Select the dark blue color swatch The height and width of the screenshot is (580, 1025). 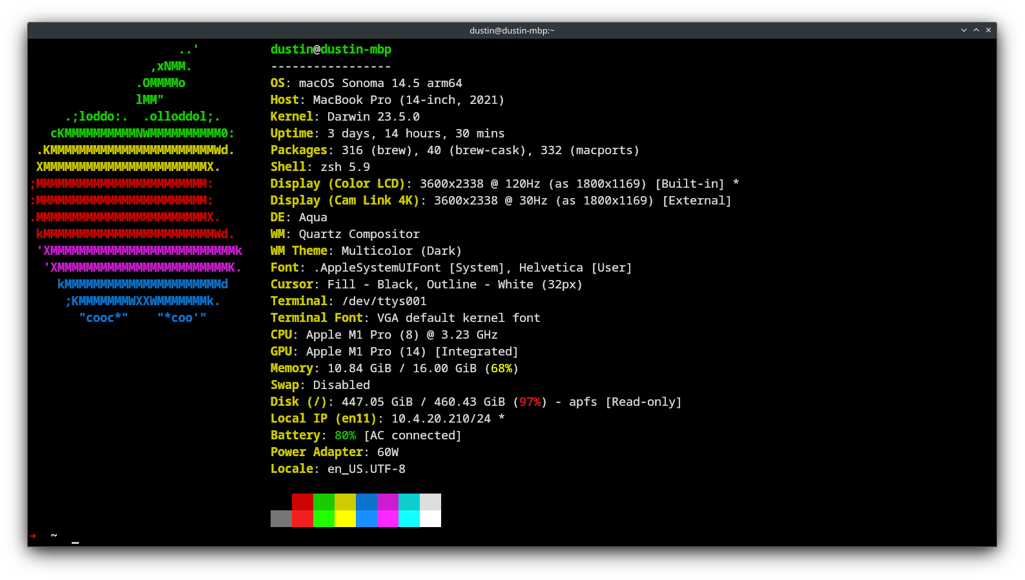(366, 502)
